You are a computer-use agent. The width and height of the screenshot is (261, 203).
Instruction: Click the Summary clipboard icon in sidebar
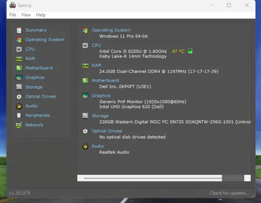[x=19, y=30]
